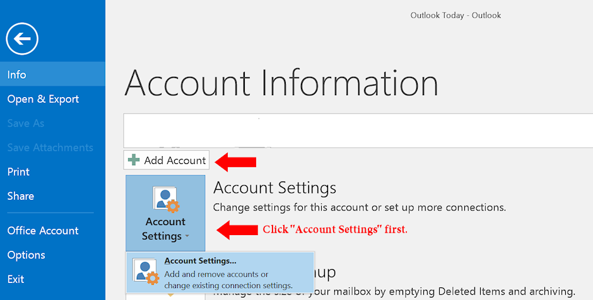Open the Info tab
593x300 pixels.
click(52, 74)
